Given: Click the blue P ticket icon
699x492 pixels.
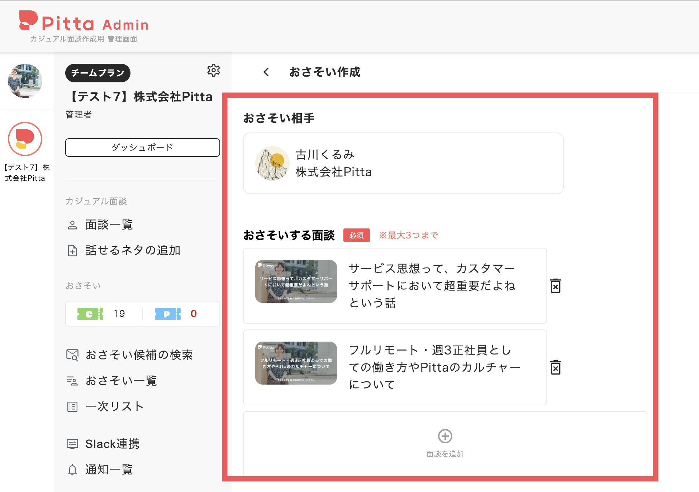Looking at the screenshot, I should pos(168,314).
